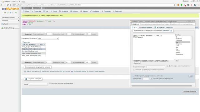Click the query window horizontal scrollbar
Image resolution: width=200 pixels, height=112 pixels.
coord(162,86)
